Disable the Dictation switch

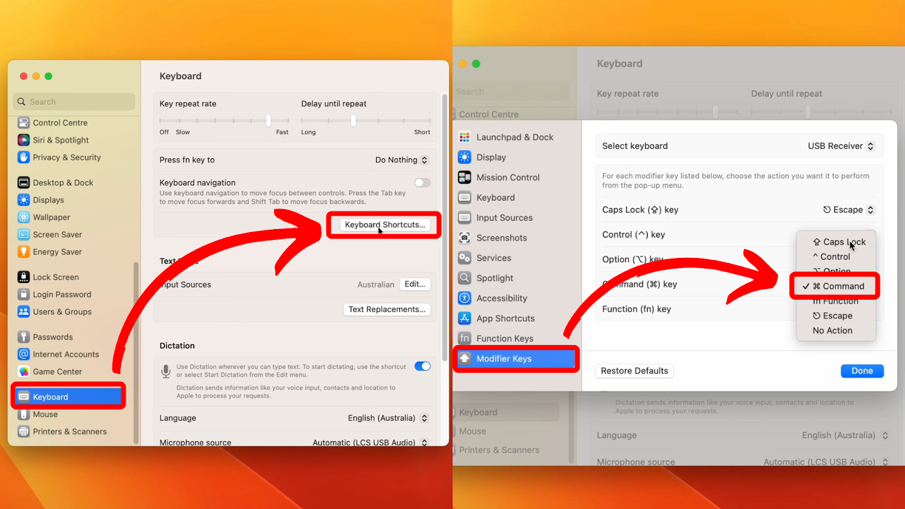tap(423, 366)
